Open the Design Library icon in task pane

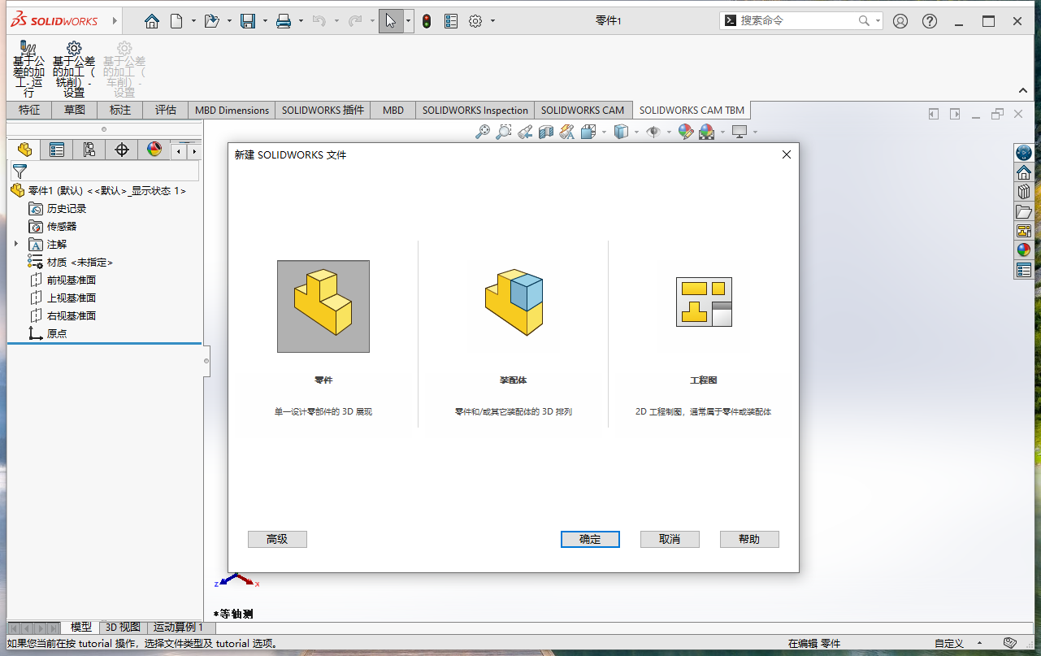1023,192
